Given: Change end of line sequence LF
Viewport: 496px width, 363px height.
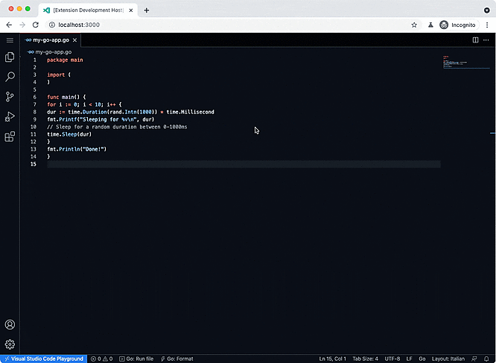Looking at the screenshot, I should coord(409,359).
